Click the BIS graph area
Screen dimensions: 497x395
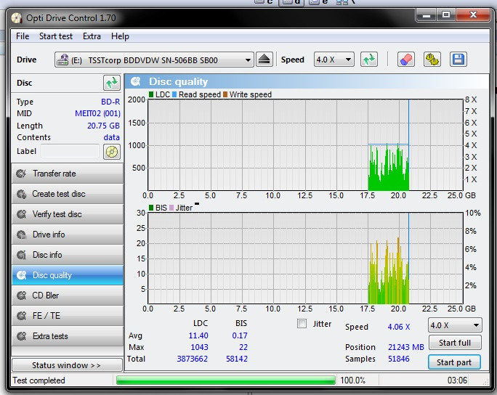pyautogui.click(x=305, y=258)
